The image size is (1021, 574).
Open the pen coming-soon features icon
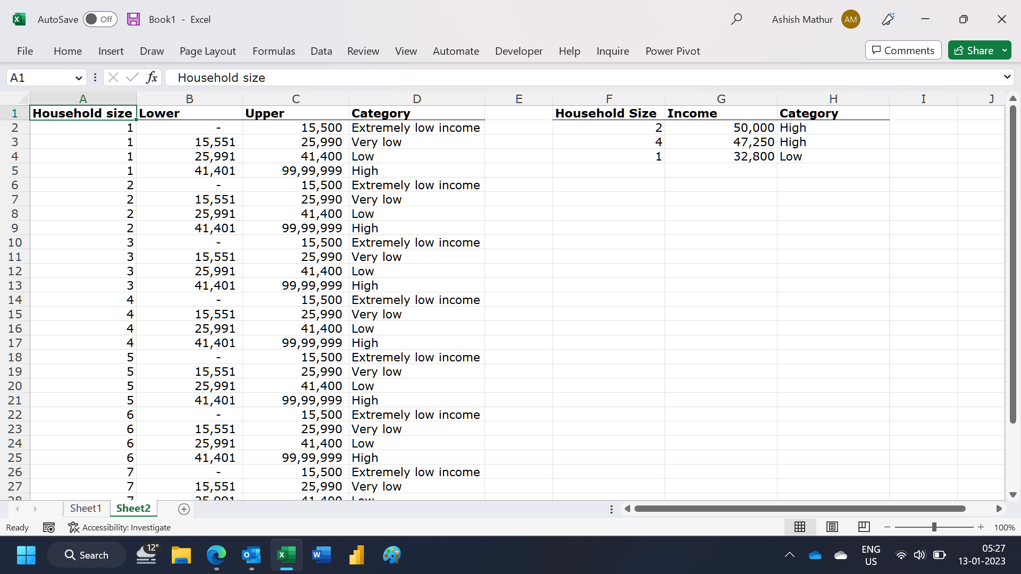(x=888, y=19)
